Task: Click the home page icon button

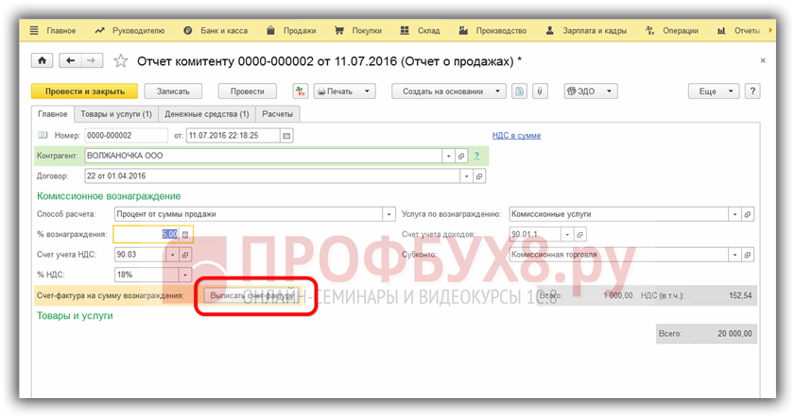Action: click(x=42, y=60)
